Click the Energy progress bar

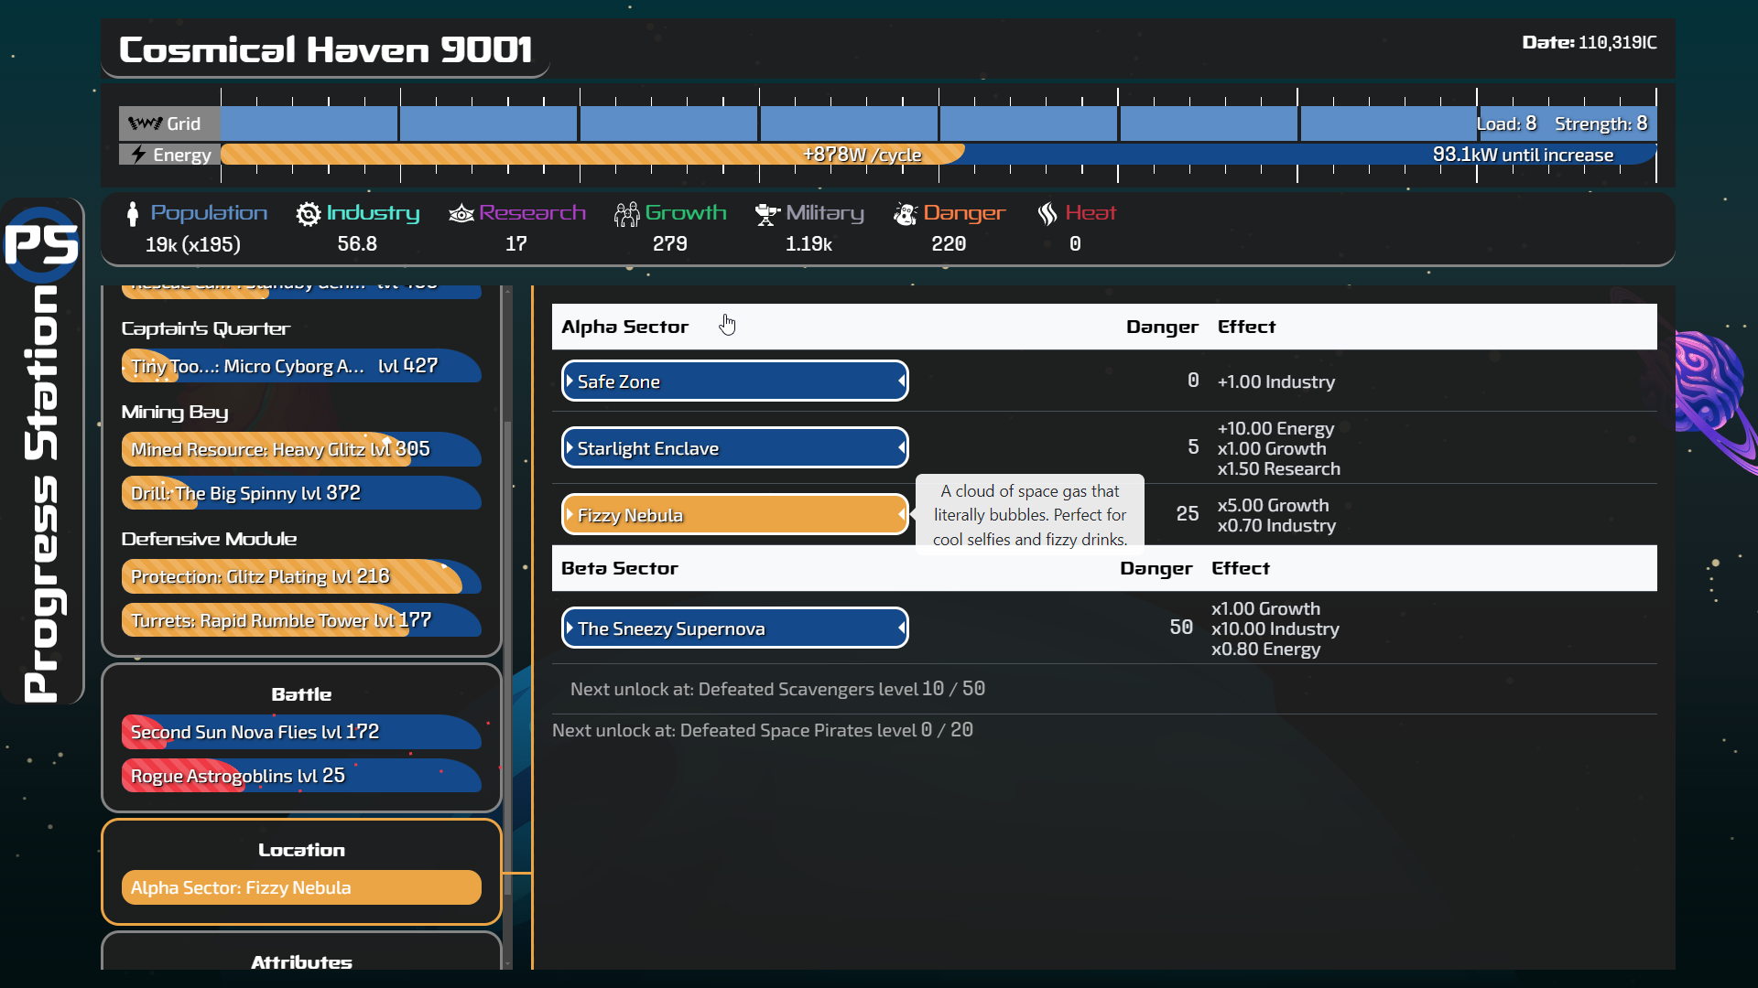(938, 155)
